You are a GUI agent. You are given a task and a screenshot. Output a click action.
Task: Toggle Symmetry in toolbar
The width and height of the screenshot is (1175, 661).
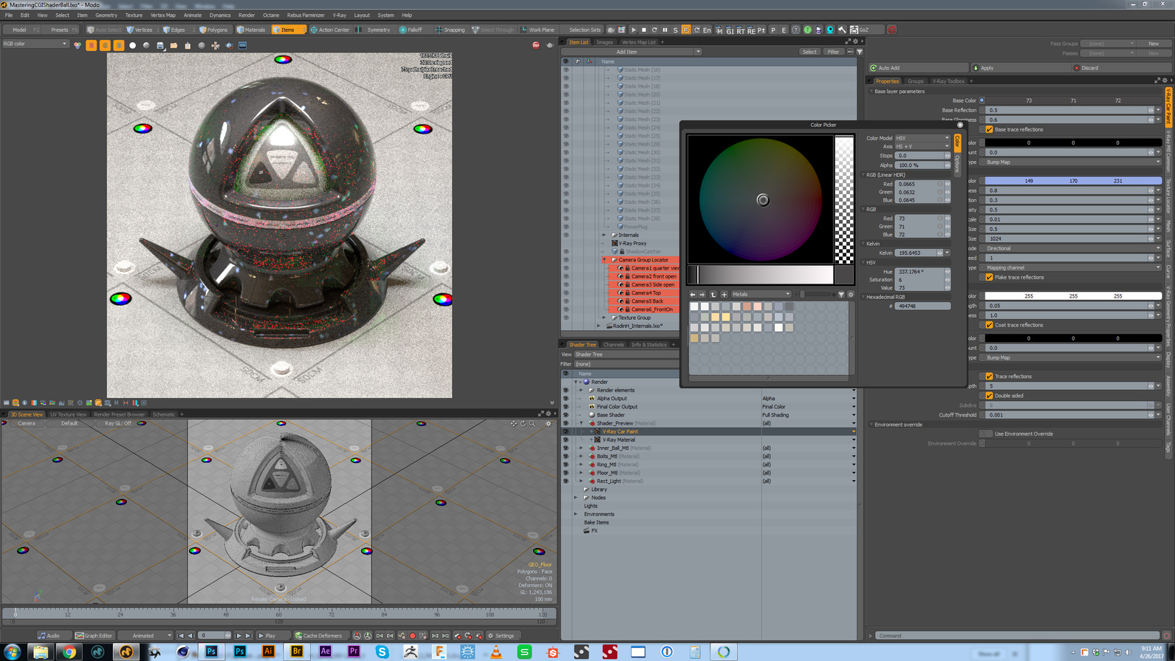374,30
